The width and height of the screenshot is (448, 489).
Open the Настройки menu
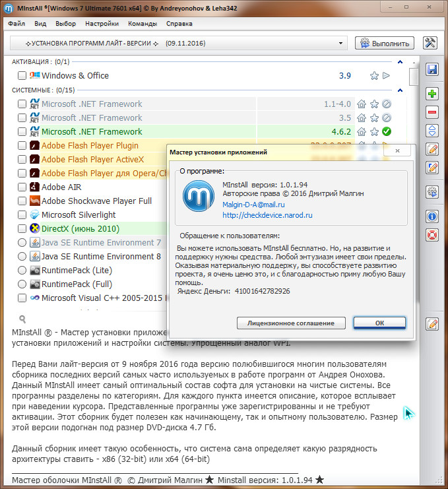coord(102,24)
